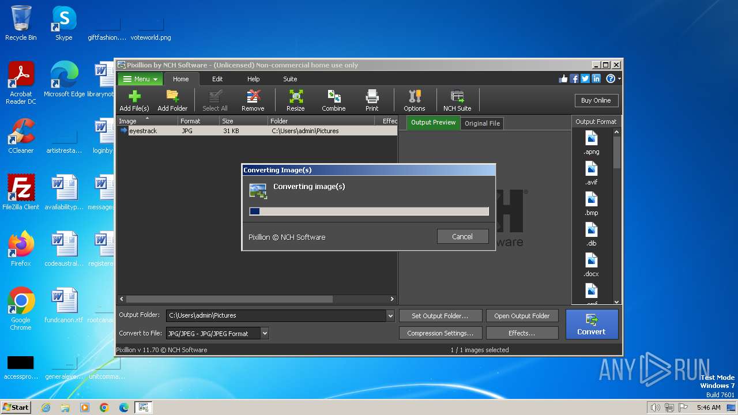Click the Select All toolbar icon
Image resolution: width=738 pixels, height=415 pixels.
[215, 100]
